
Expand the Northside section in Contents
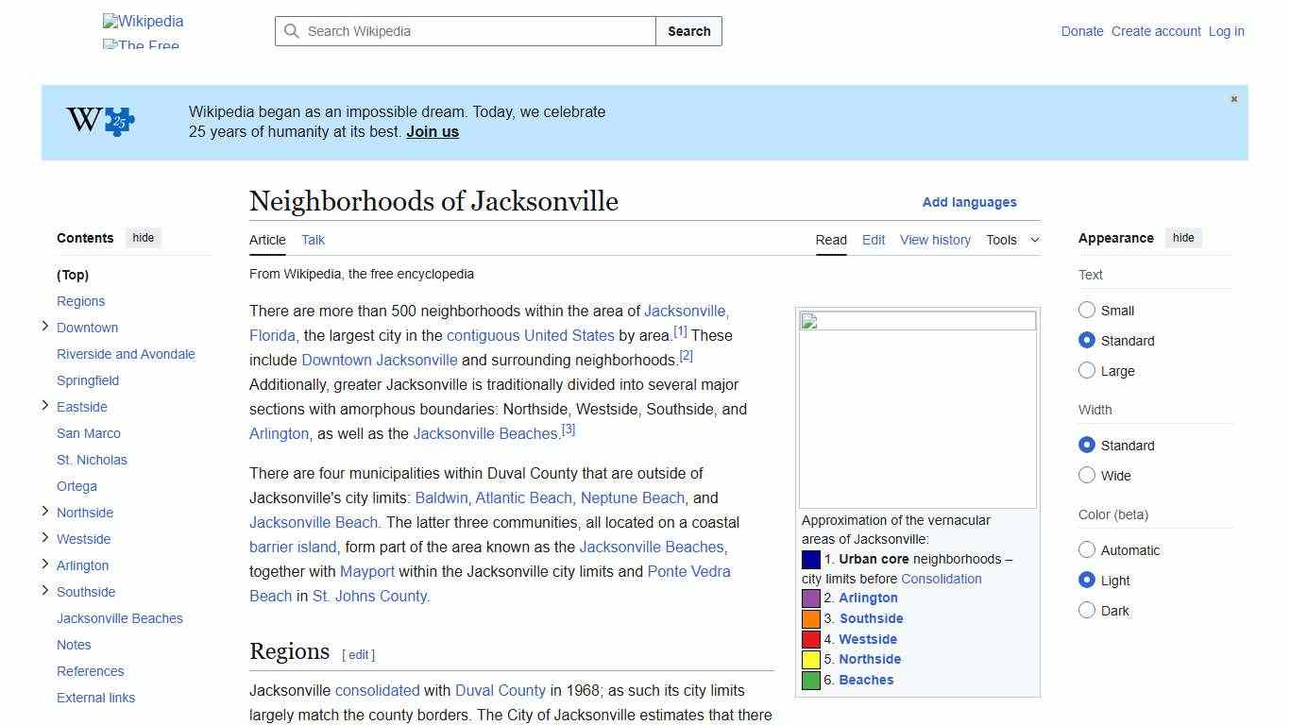click(44, 512)
